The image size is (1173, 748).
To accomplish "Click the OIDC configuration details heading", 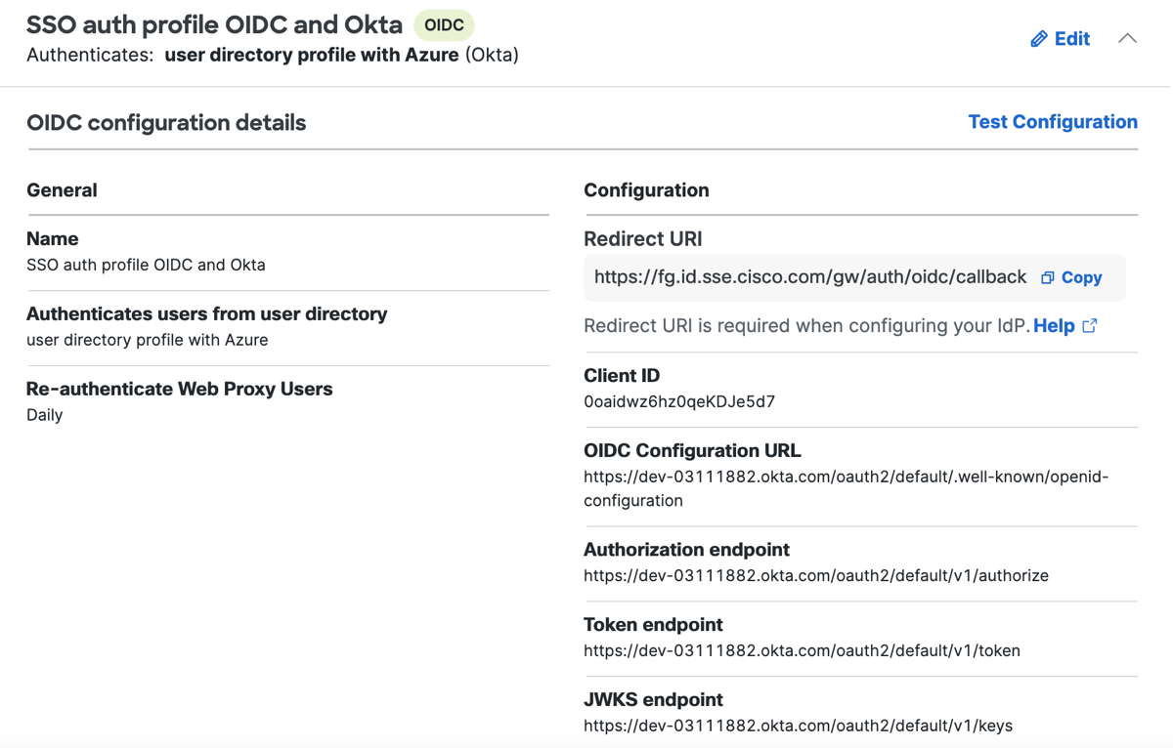I will tap(166, 122).
